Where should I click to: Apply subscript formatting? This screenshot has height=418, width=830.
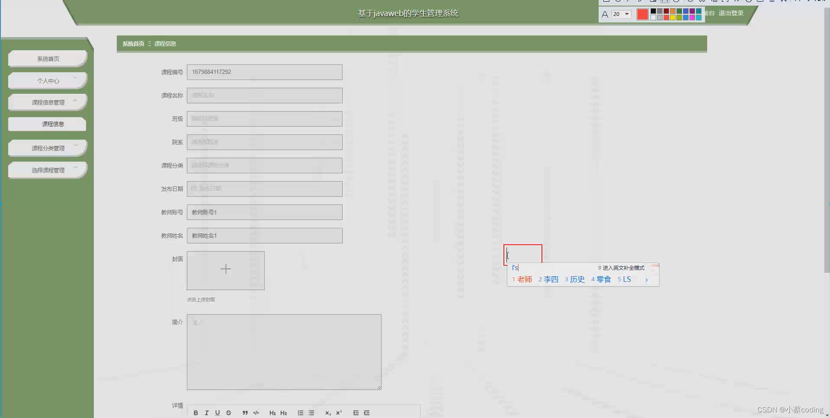coord(328,413)
